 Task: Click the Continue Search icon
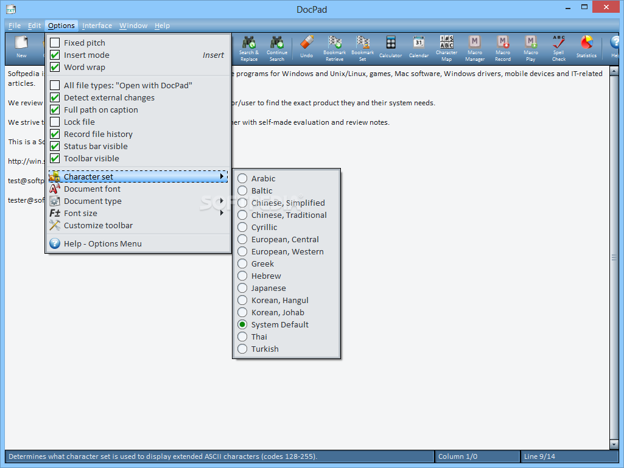click(x=277, y=49)
